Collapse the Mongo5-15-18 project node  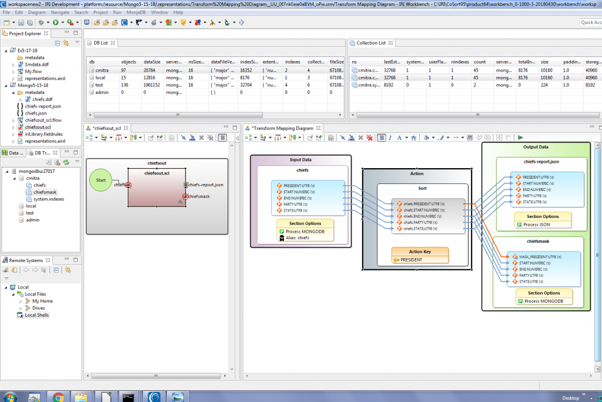tap(6, 86)
